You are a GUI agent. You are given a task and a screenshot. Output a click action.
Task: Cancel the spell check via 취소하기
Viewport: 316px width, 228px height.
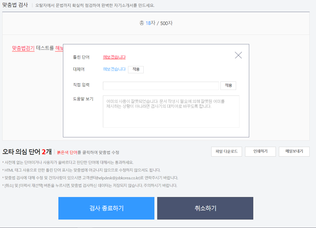[205, 208]
